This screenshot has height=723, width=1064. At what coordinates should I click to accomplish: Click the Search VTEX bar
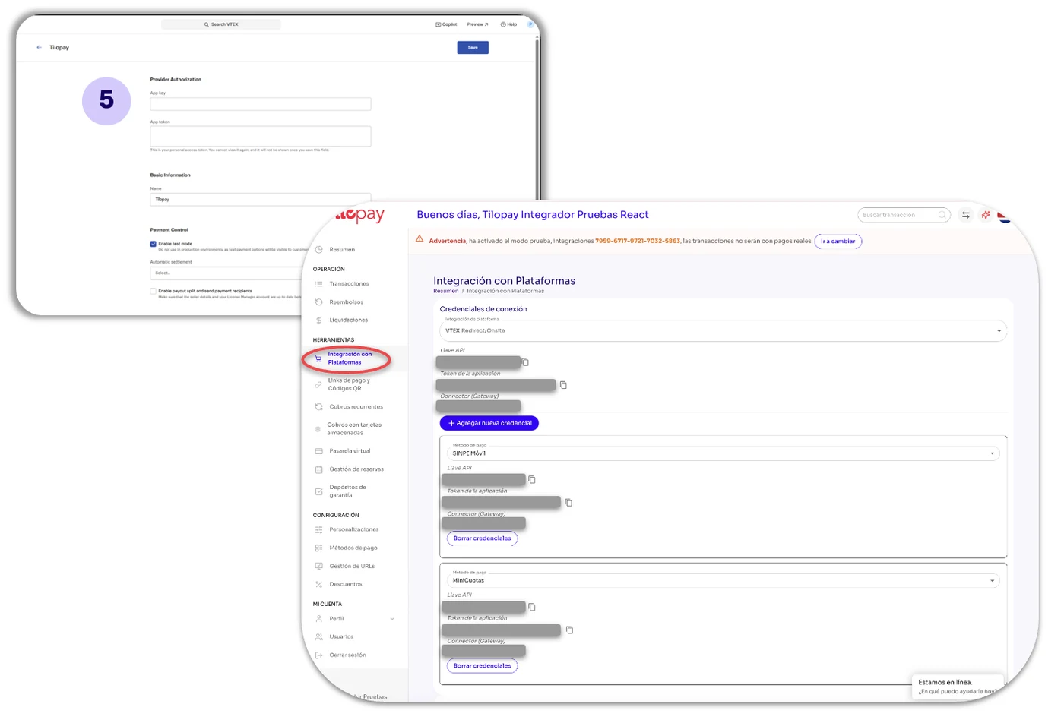[x=221, y=24]
